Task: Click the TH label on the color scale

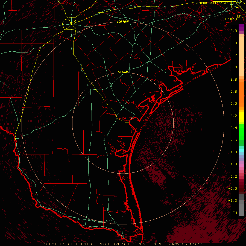Action: tap(235, 213)
